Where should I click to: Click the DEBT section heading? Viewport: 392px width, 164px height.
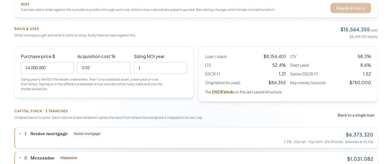[x=25, y=4]
